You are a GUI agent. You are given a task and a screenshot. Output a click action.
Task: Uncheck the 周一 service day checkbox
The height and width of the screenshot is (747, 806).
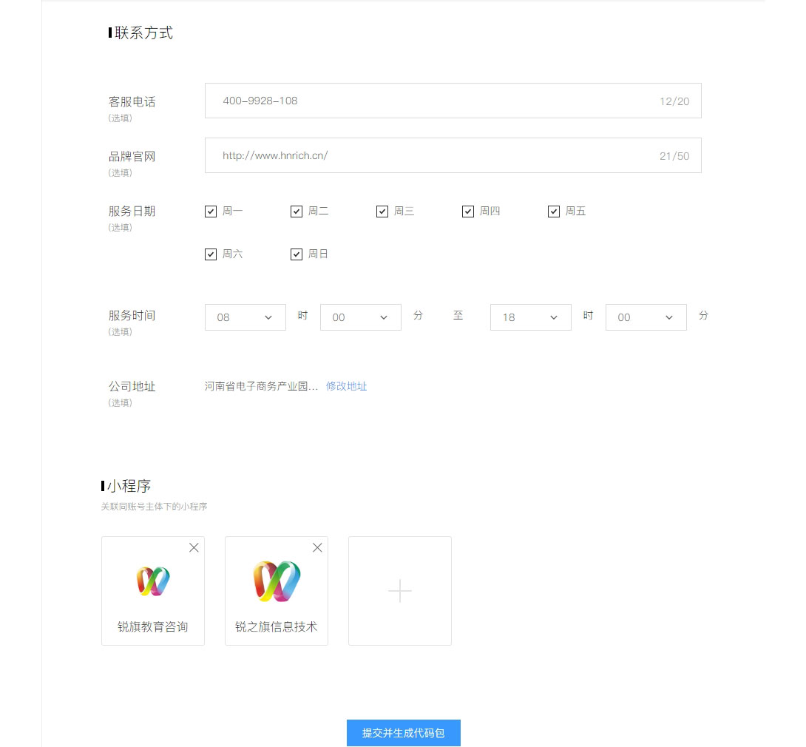point(211,211)
